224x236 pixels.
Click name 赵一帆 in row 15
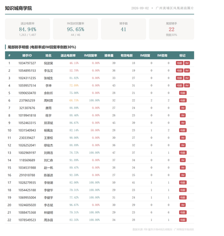coord(49,168)
